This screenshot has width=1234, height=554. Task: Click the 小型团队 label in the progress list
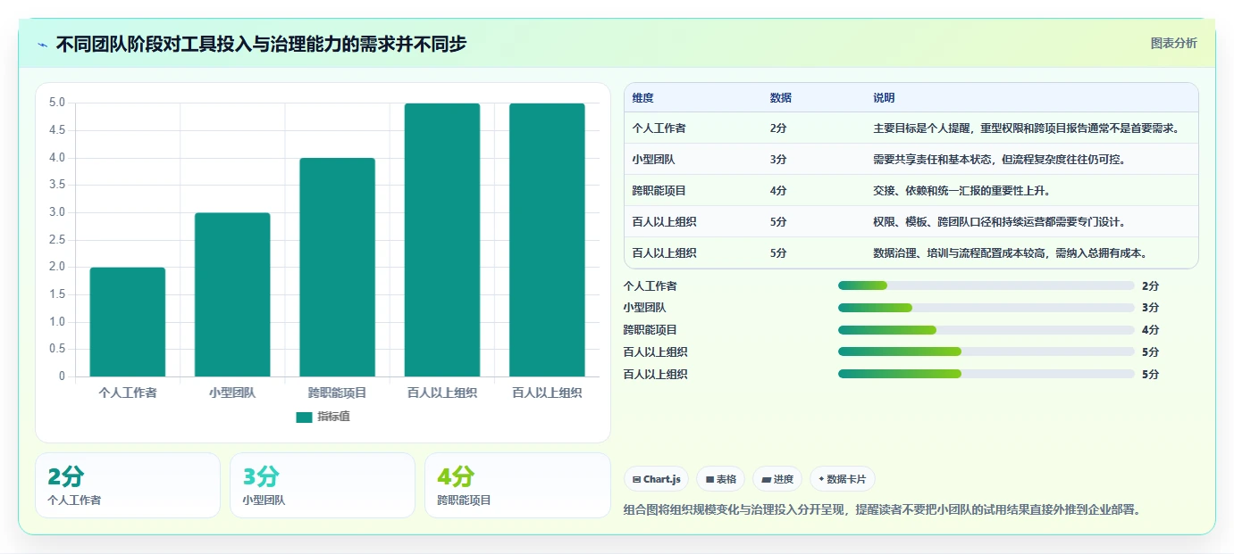pyautogui.click(x=644, y=308)
